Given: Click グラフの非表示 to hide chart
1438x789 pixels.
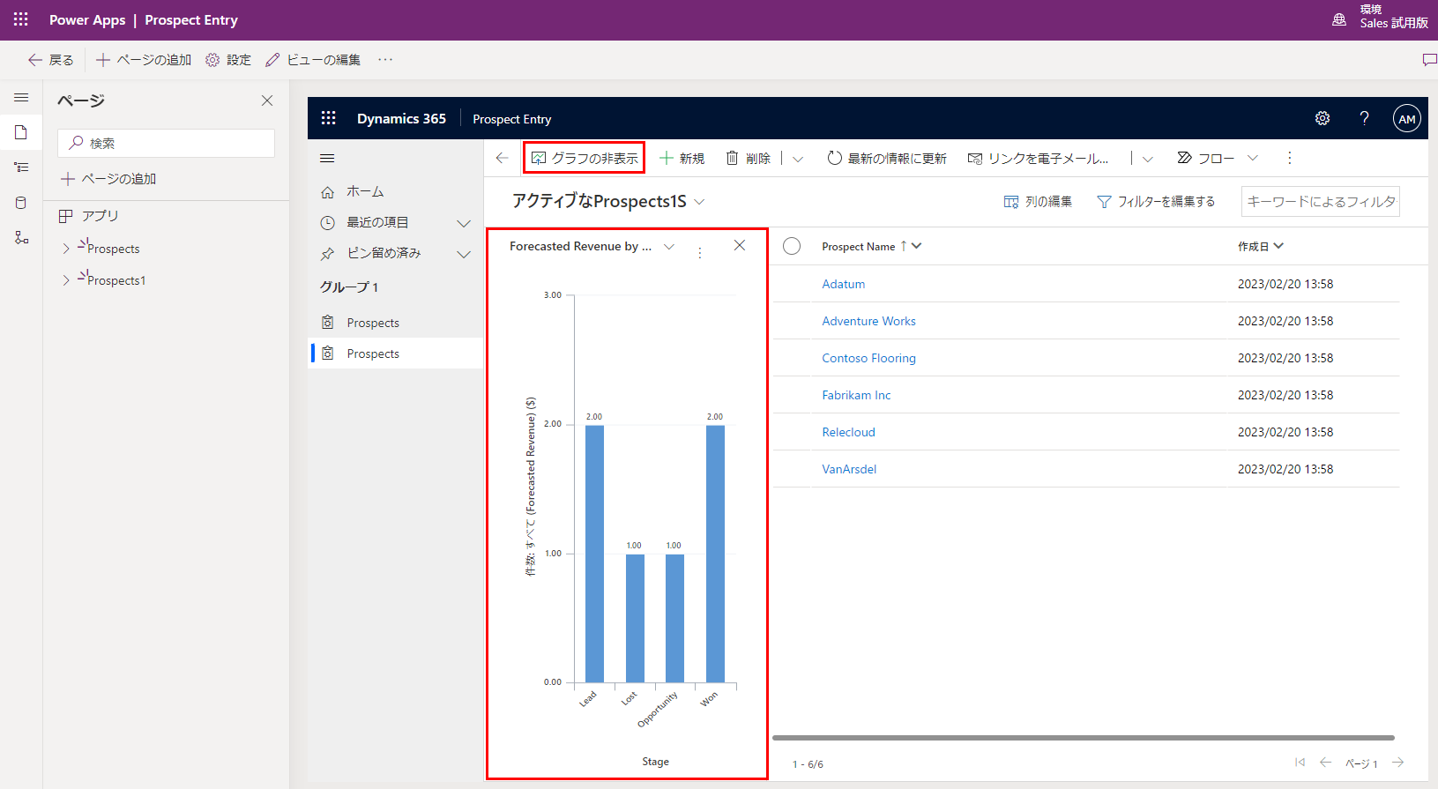Looking at the screenshot, I should click(585, 158).
